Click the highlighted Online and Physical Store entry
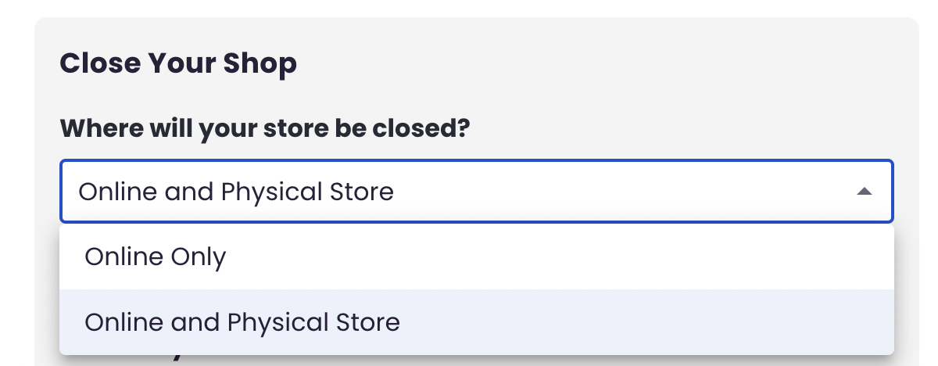The image size is (938, 366). click(x=477, y=322)
